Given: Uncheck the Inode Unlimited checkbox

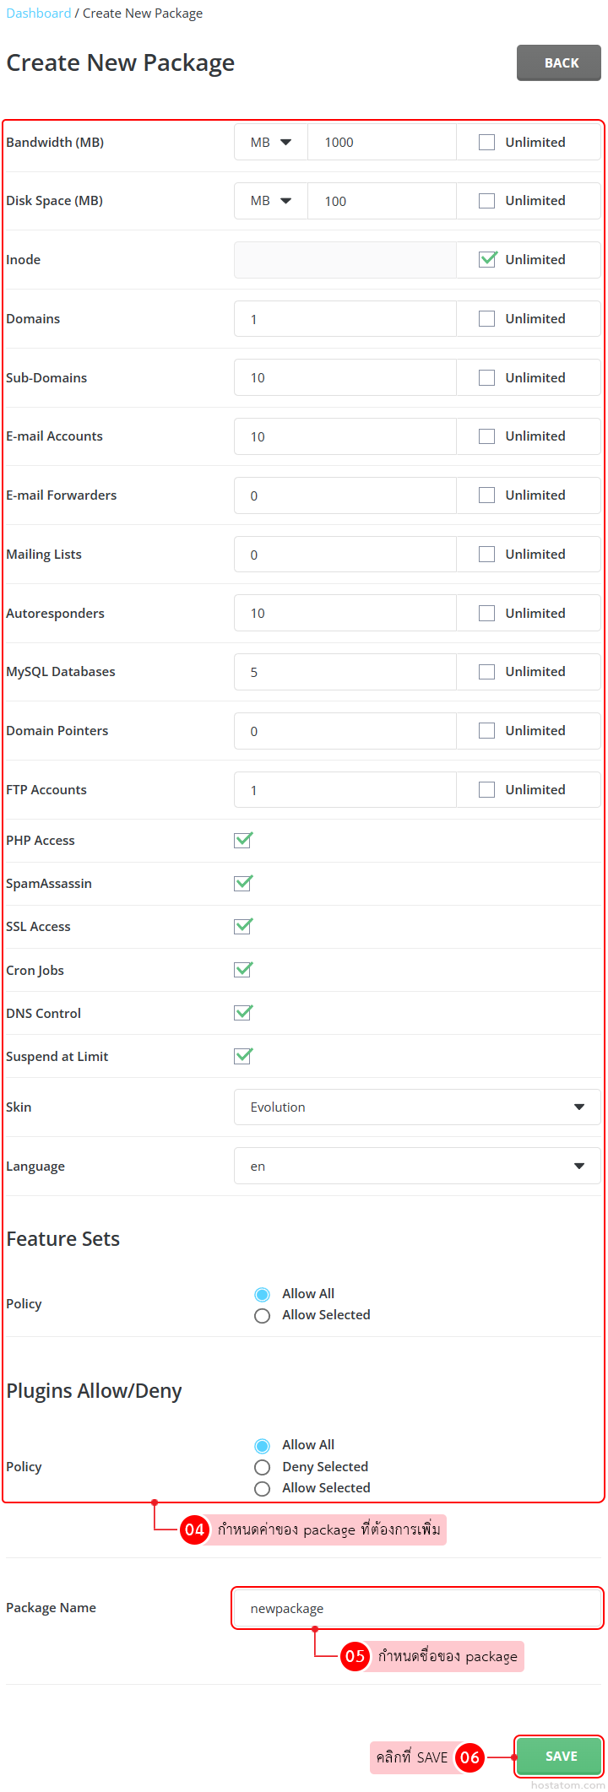Looking at the screenshot, I should tap(487, 259).
